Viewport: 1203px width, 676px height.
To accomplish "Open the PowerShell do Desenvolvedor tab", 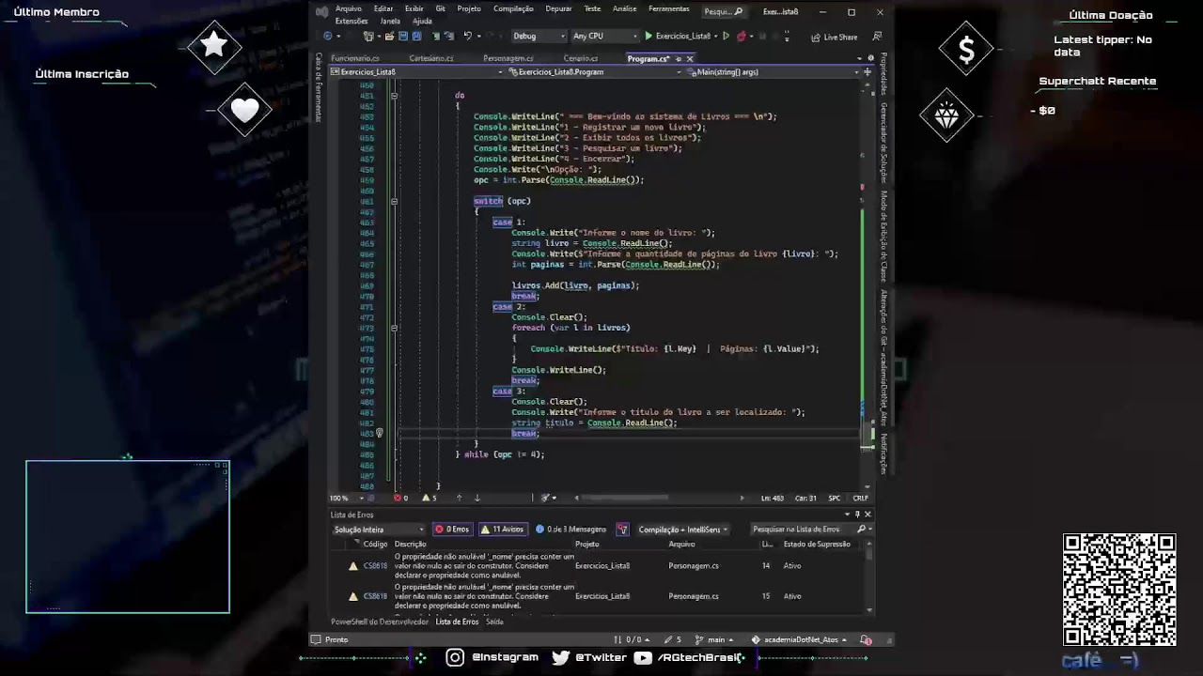I will 379,622.
